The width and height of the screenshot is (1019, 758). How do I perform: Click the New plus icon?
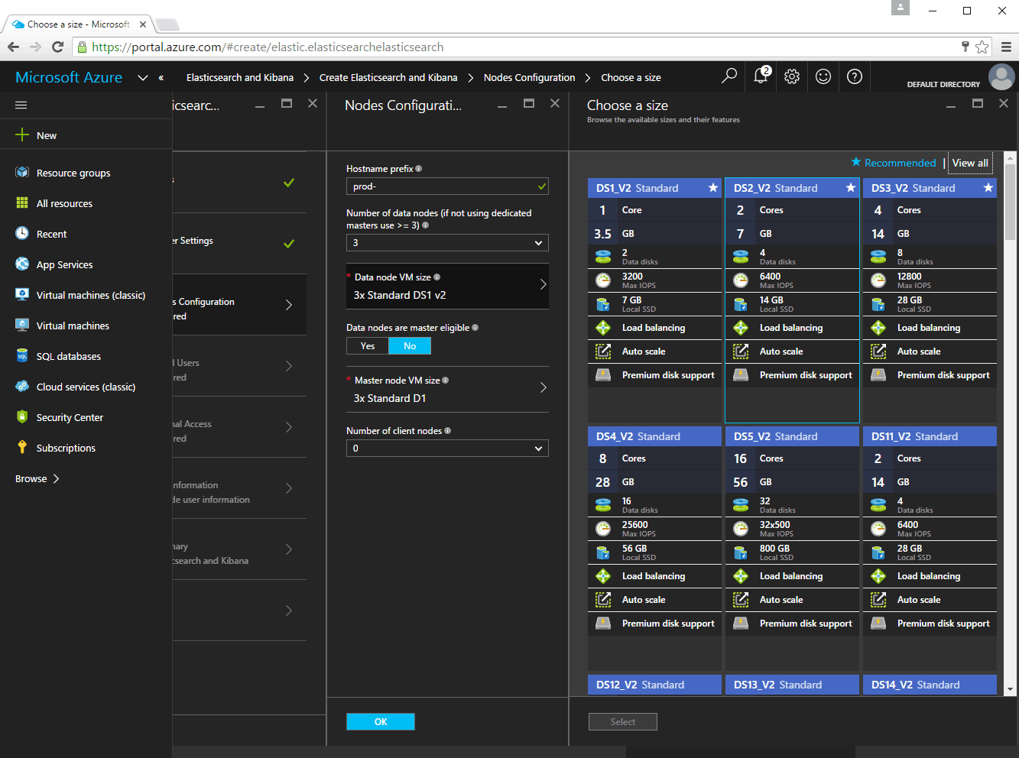click(x=22, y=135)
